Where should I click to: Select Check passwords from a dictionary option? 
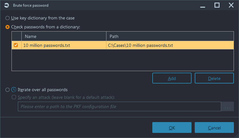click(7, 27)
